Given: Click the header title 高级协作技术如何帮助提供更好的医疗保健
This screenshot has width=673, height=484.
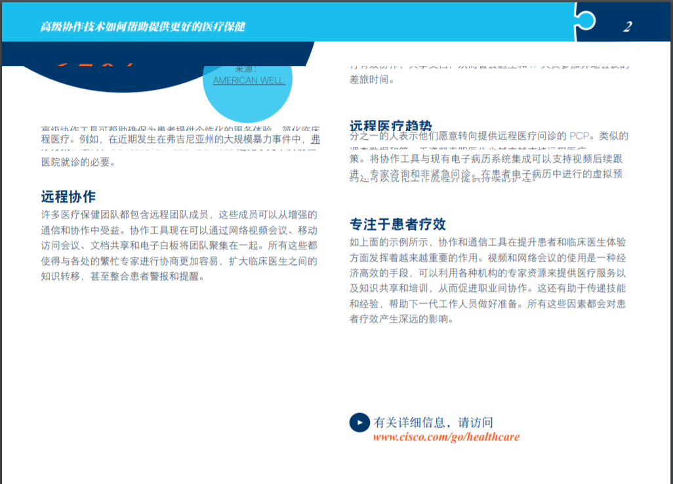Looking at the screenshot, I should point(143,27).
